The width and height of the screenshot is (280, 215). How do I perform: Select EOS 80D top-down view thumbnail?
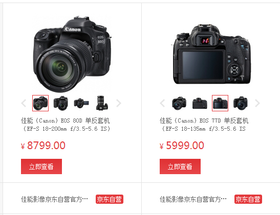click(102, 103)
